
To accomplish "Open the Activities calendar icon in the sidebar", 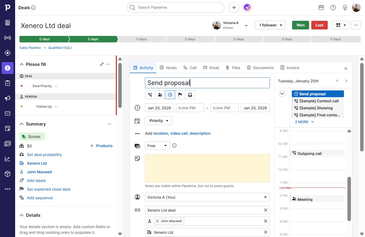I will [8, 128].
